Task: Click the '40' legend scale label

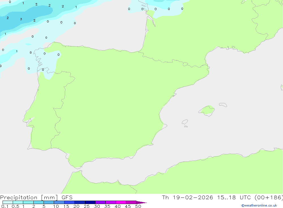Action: click(x=118, y=206)
